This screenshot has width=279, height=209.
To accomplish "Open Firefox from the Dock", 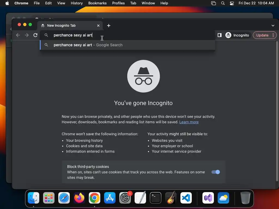I will [x=79, y=198].
